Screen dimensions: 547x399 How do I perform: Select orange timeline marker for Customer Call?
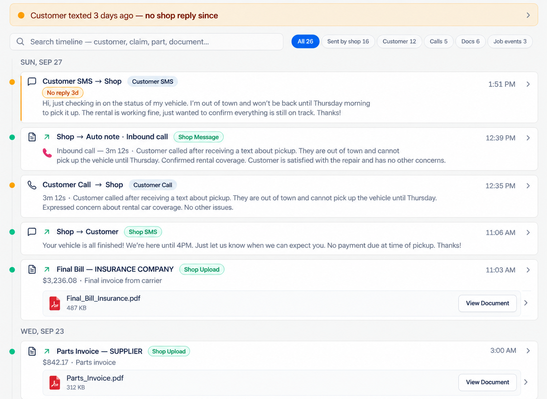[x=12, y=185]
